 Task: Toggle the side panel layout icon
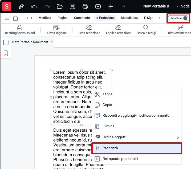tap(6, 42)
